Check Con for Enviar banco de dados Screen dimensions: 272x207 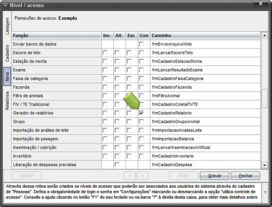pos(141,44)
